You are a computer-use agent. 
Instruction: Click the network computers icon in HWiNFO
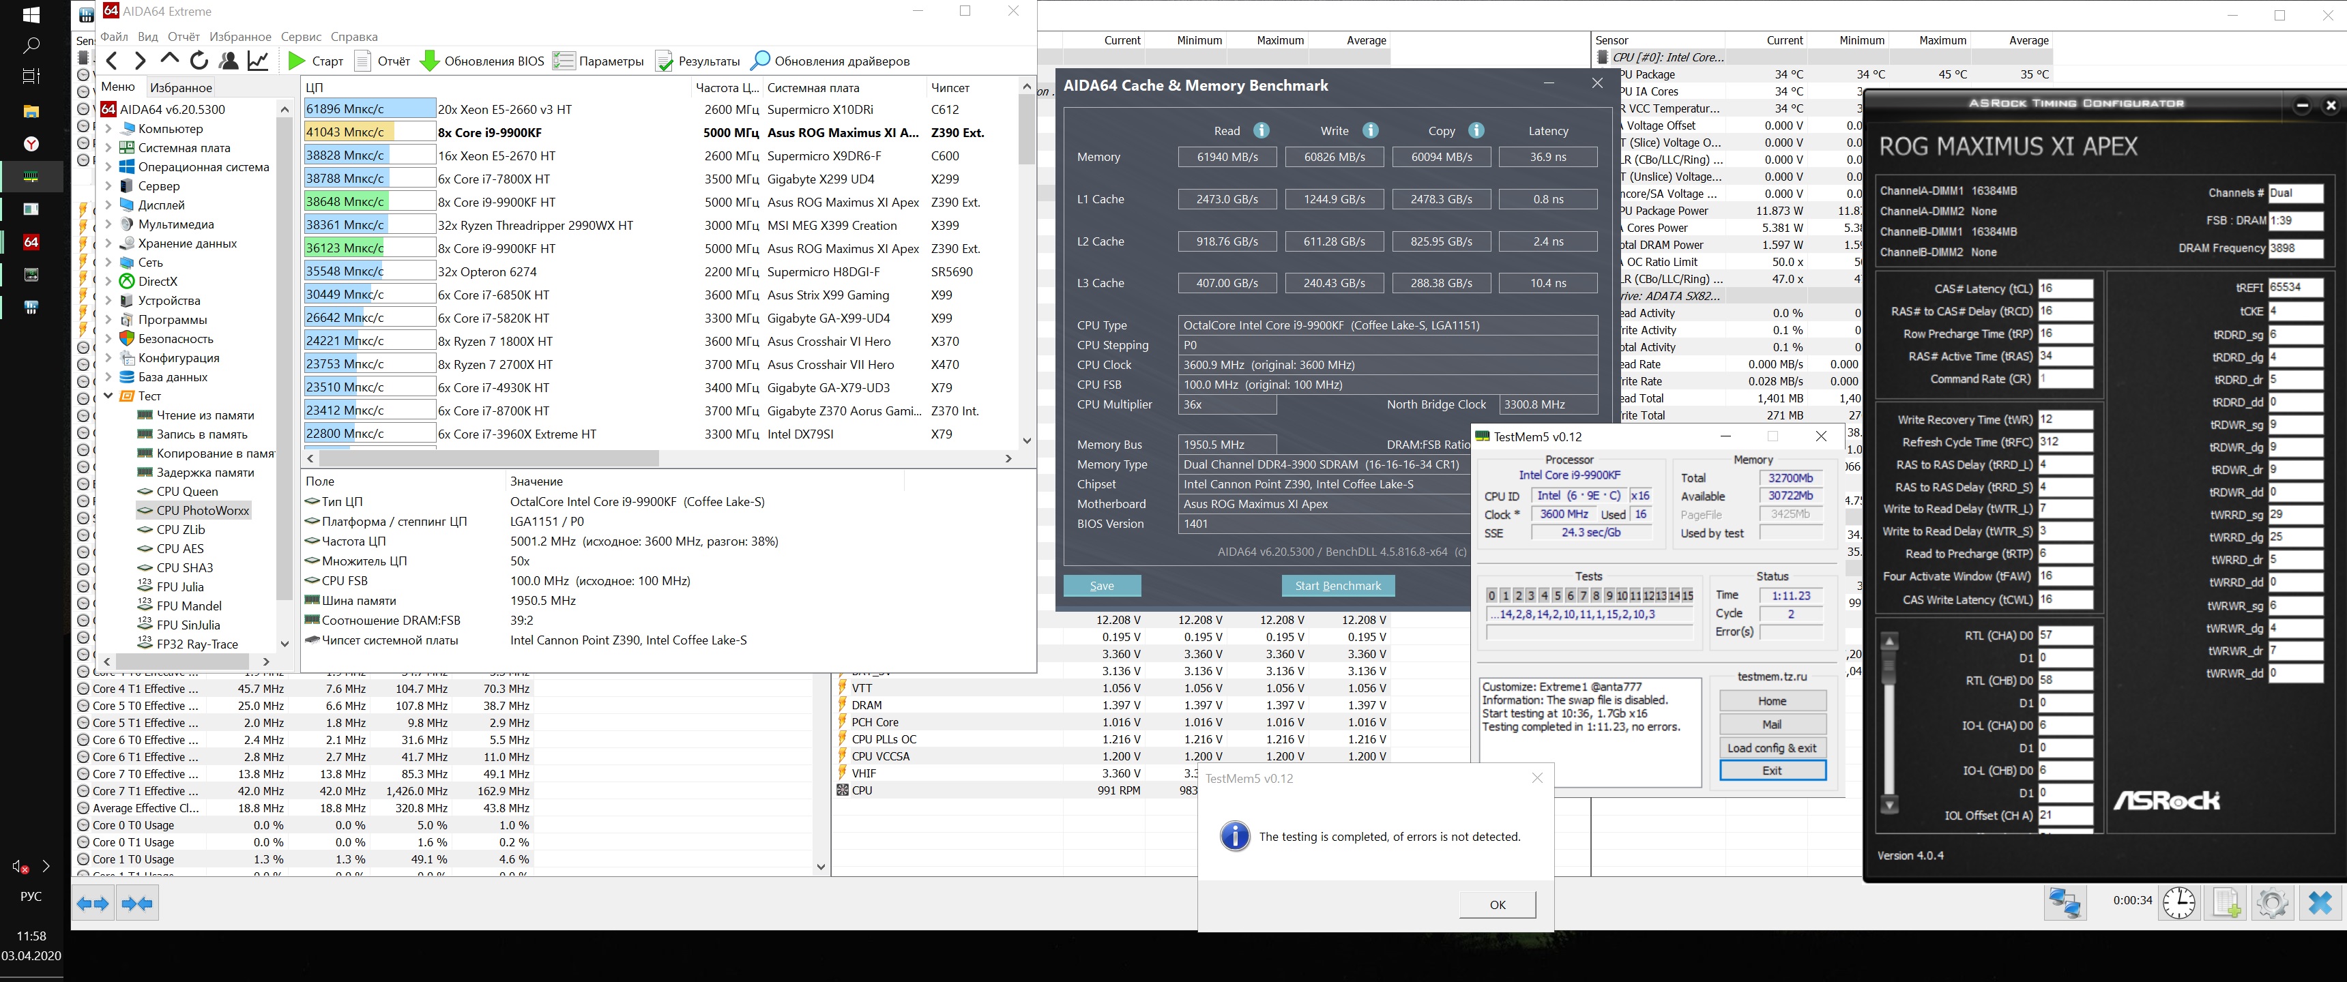(x=2064, y=902)
